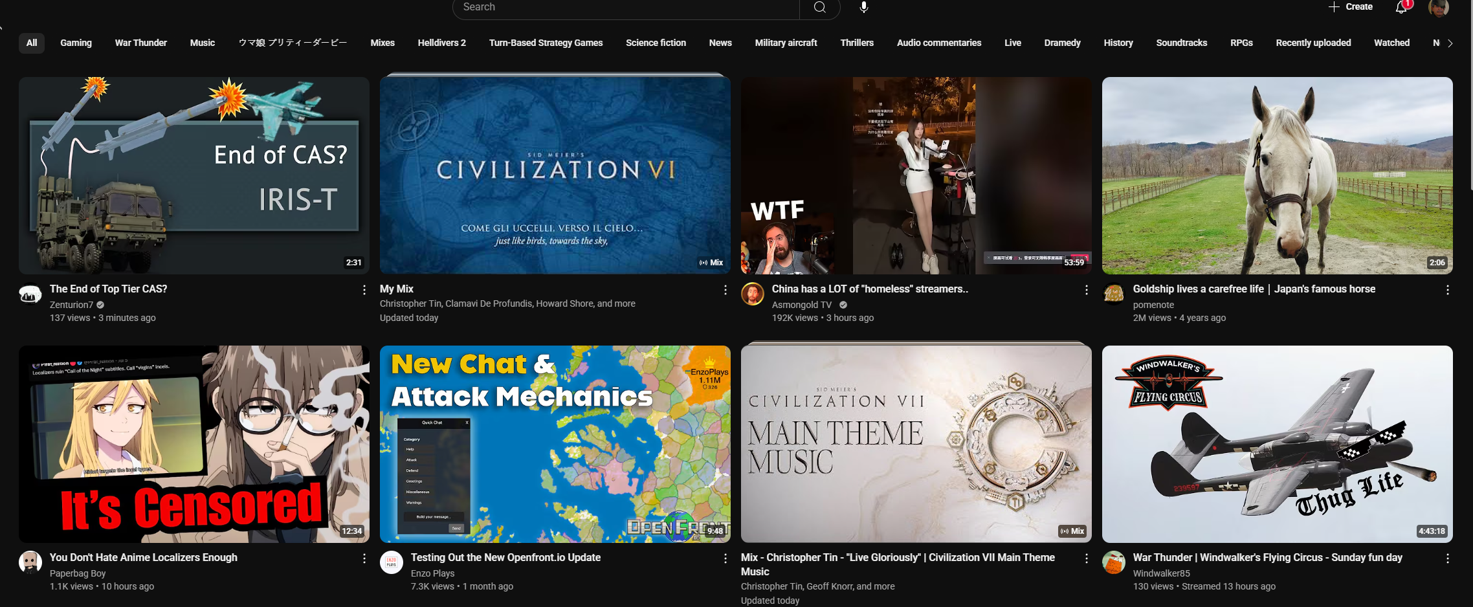Play the white horse thumbnail

(1278, 175)
